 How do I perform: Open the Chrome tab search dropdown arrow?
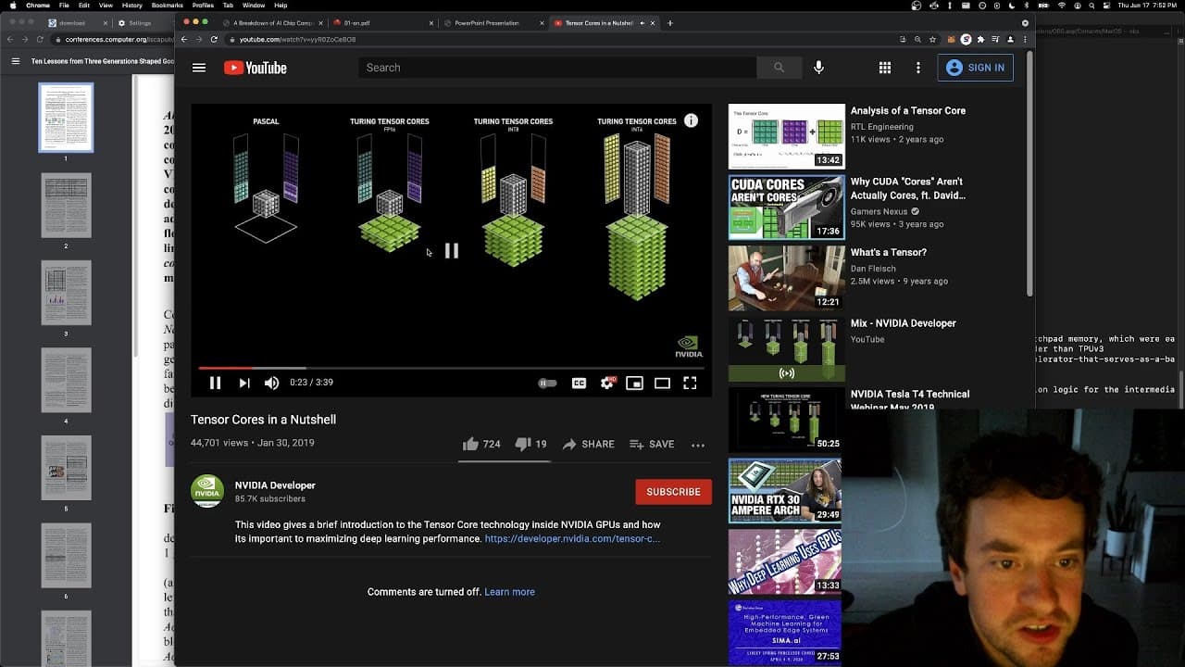click(1025, 23)
